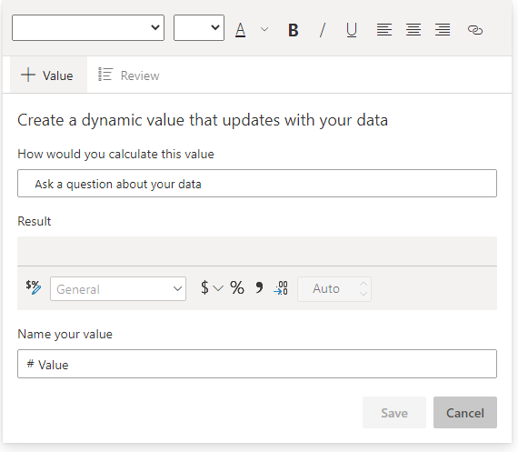Align text to the right

443,30
